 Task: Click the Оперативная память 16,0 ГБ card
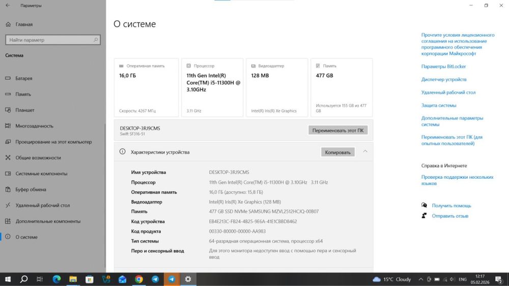coord(146,87)
